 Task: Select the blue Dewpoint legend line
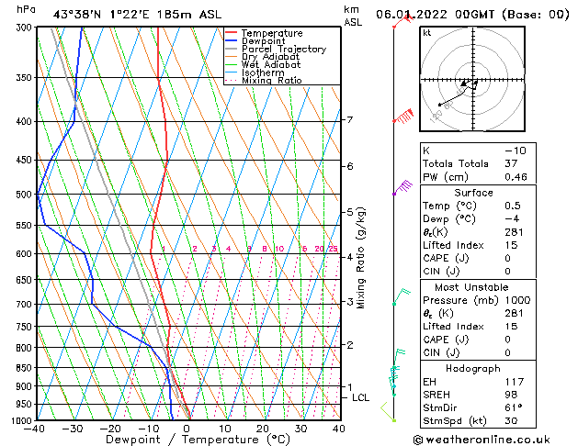tap(231, 41)
